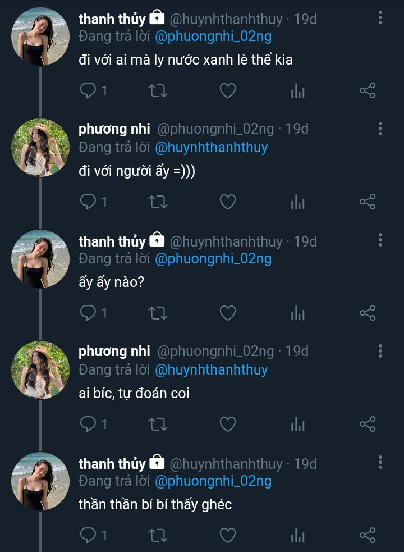
Task: Like the "ai bíc, tự đoán coi" tweet
Action: point(227,425)
